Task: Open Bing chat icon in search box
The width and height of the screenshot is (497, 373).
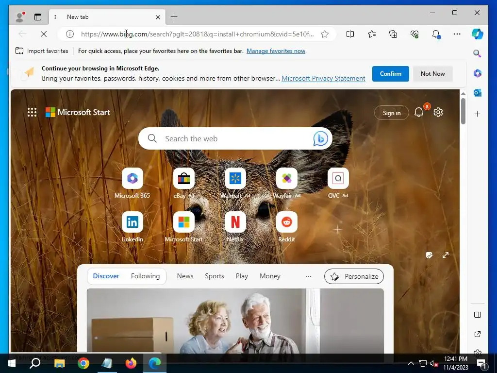Action: point(320,138)
